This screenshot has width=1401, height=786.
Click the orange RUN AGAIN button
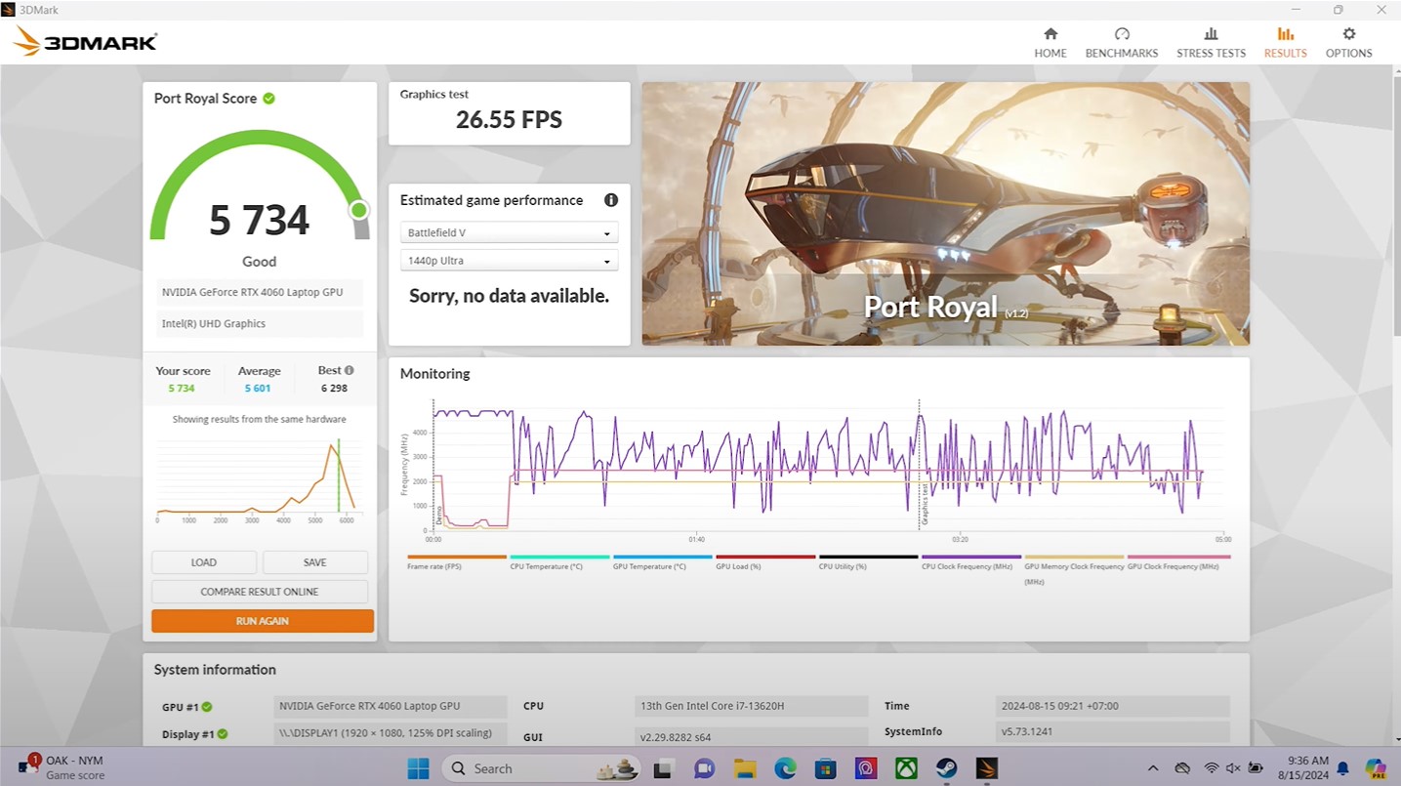pyautogui.click(x=262, y=621)
